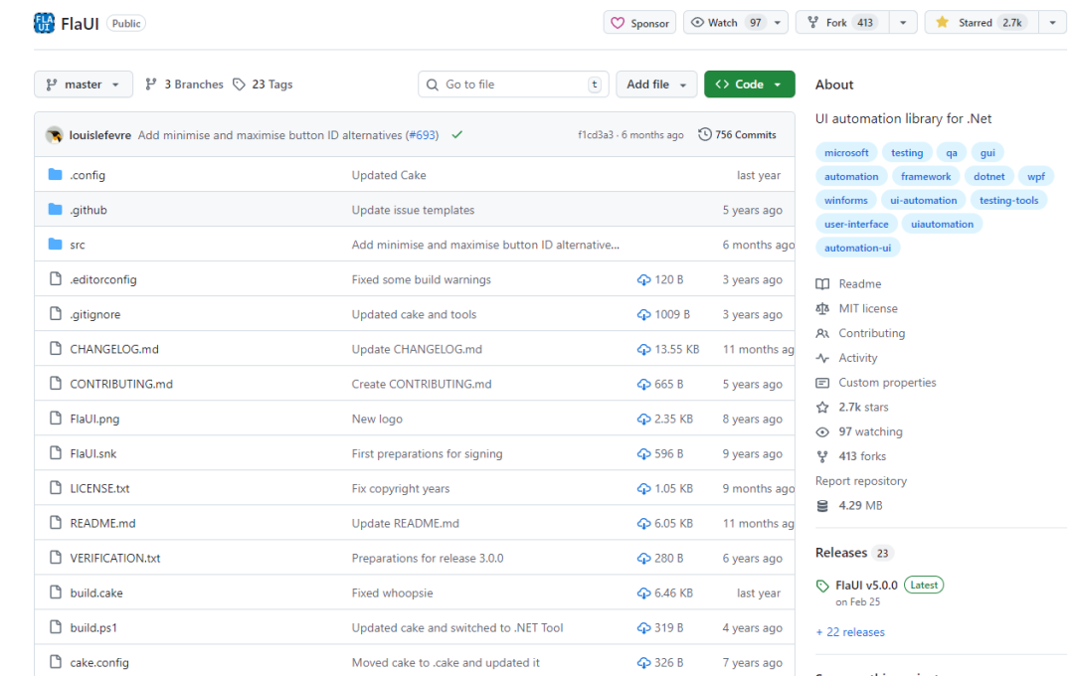Click the FlaUI repository logo icon
Image resolution: width=1074 pixels, height=676 pixels.
pos(45,23)
